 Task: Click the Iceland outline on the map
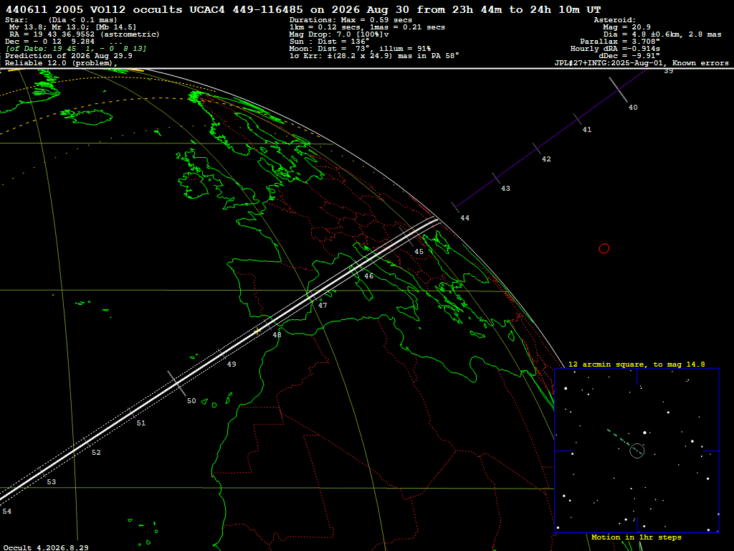(87, 116)
